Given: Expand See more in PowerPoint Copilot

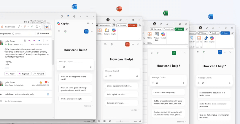Looking at the screenshot, I should point(135,110).
